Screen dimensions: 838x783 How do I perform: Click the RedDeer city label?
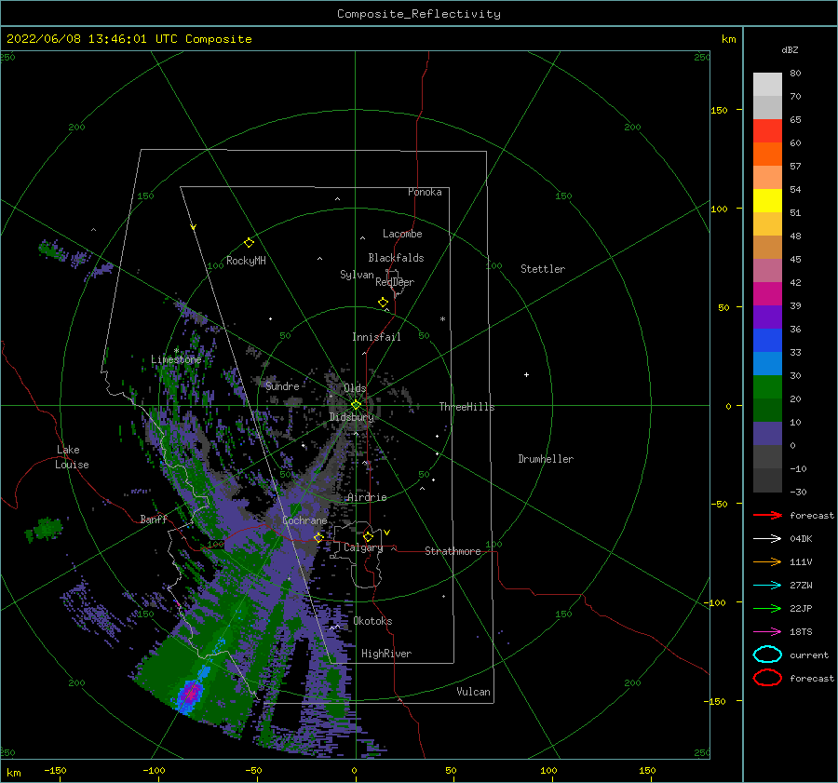(395, 282)
